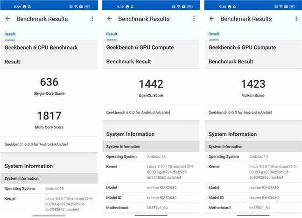
Task: Tap the 1423 Vulkan Score
Action: point(253,84)
